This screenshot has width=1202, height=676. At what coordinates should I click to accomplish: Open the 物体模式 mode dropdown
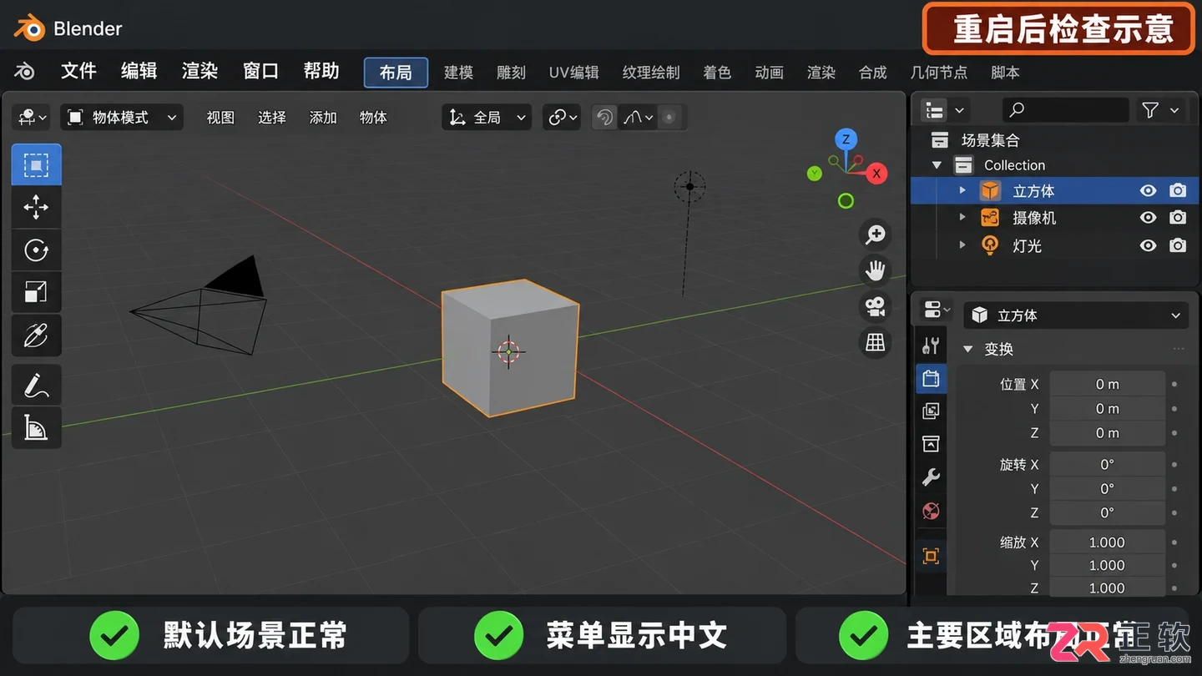point(122,118)
